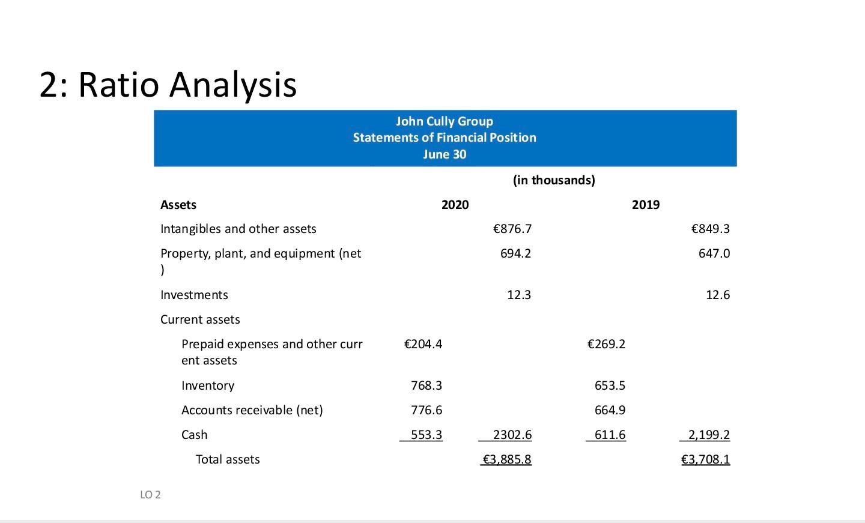Click the blue 'John Cully Group' header banner
The height and width of the screenshot is (523, 865).
tap(445, 121)
